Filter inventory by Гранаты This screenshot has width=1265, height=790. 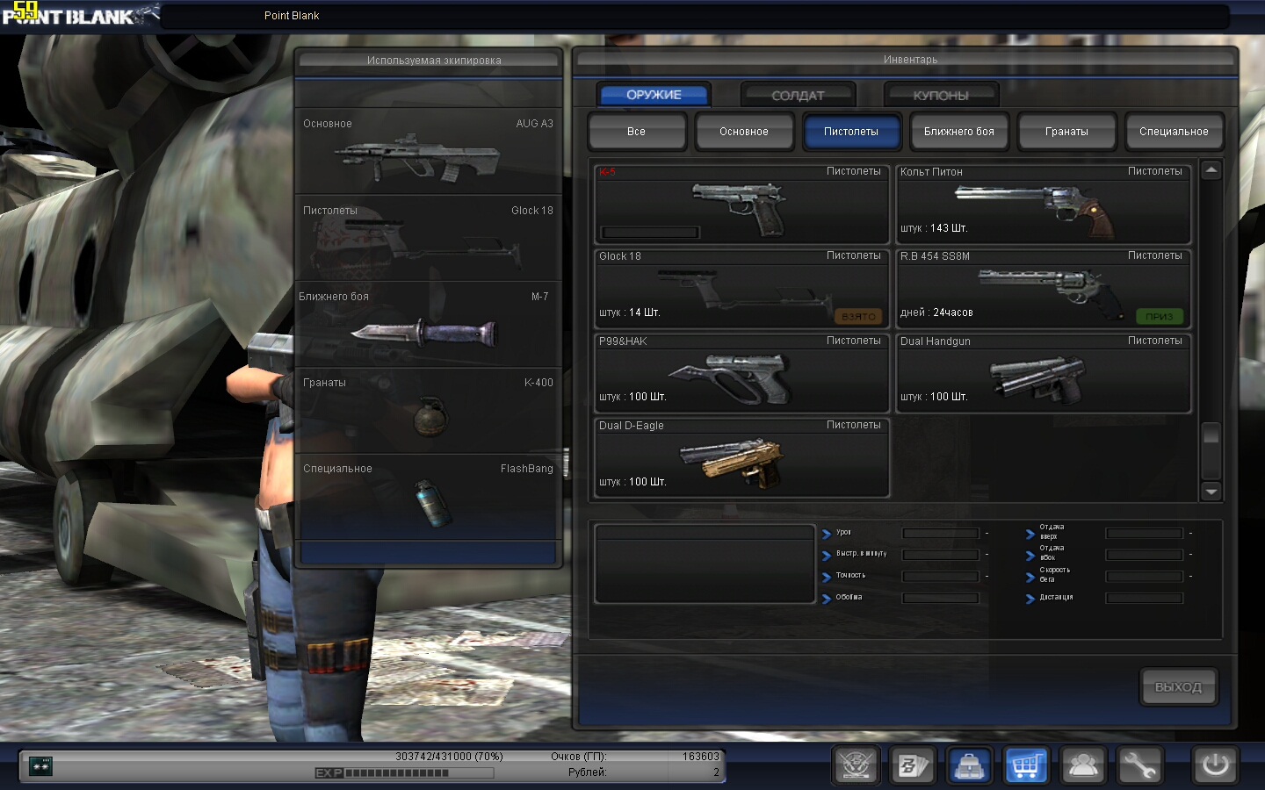pos(1066,132)
